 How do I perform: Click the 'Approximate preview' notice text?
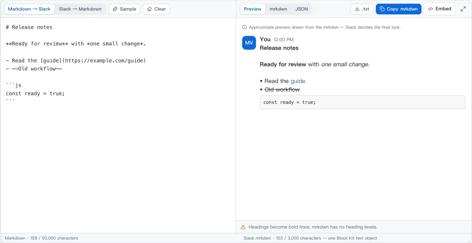coord(325,27)
